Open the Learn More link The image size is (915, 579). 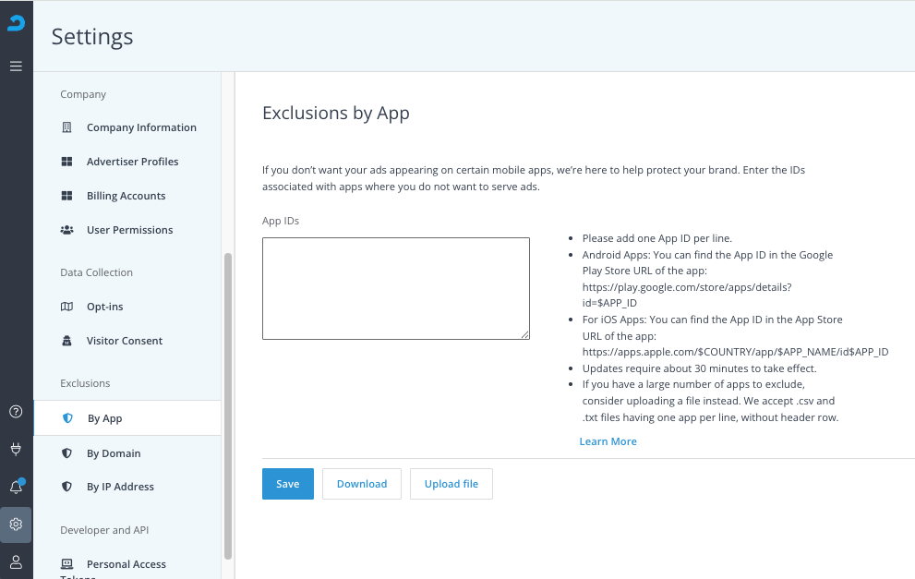pos(608,441)
